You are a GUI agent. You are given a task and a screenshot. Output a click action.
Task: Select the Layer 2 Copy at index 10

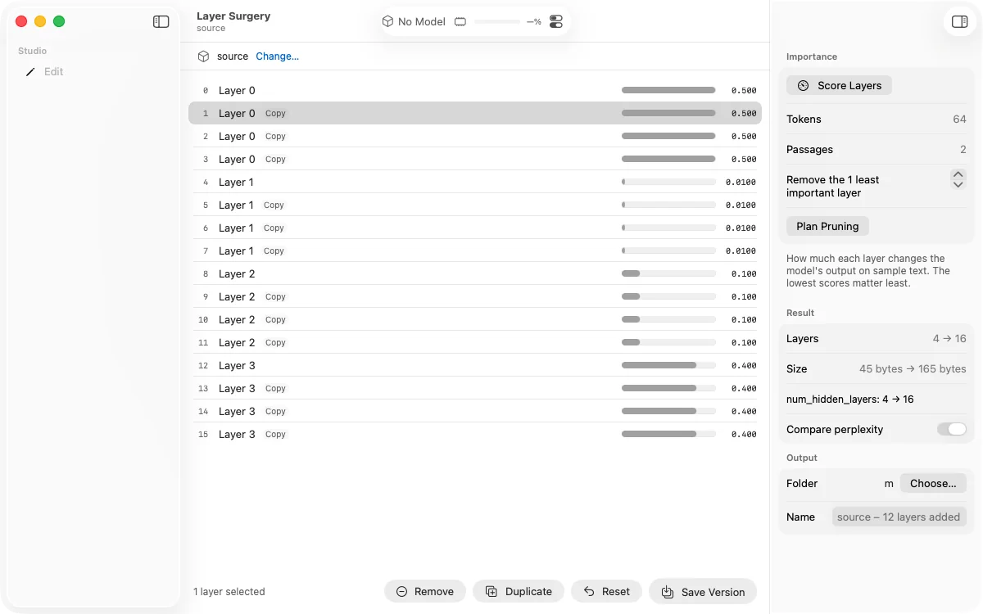click(475, 319)
